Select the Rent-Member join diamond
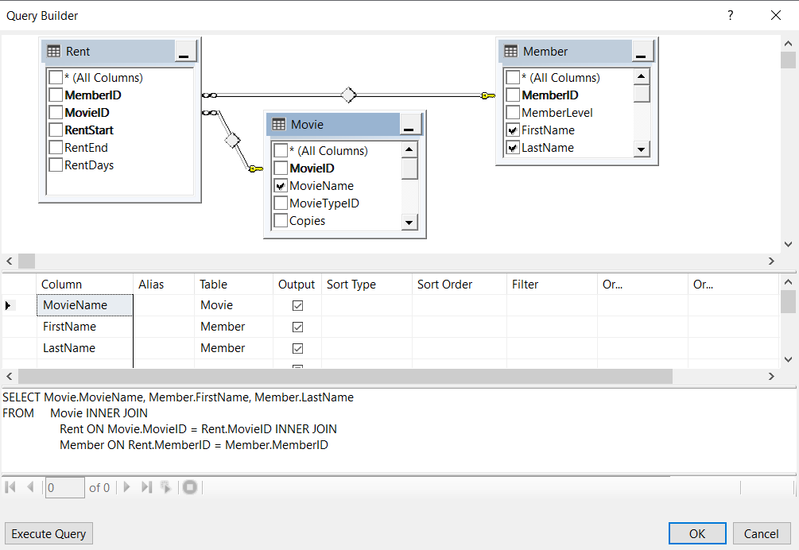 click(348, 95)
